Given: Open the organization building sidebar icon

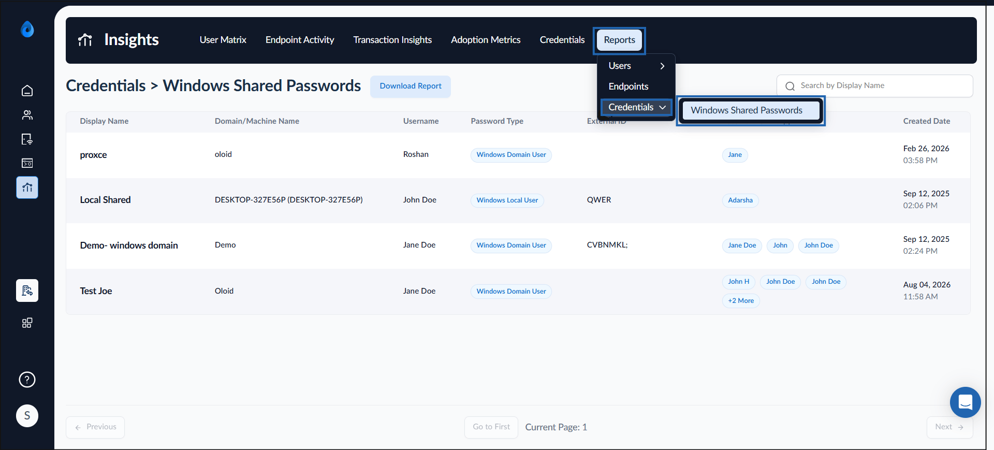Looking at the screenshot, I should [27, 291].
